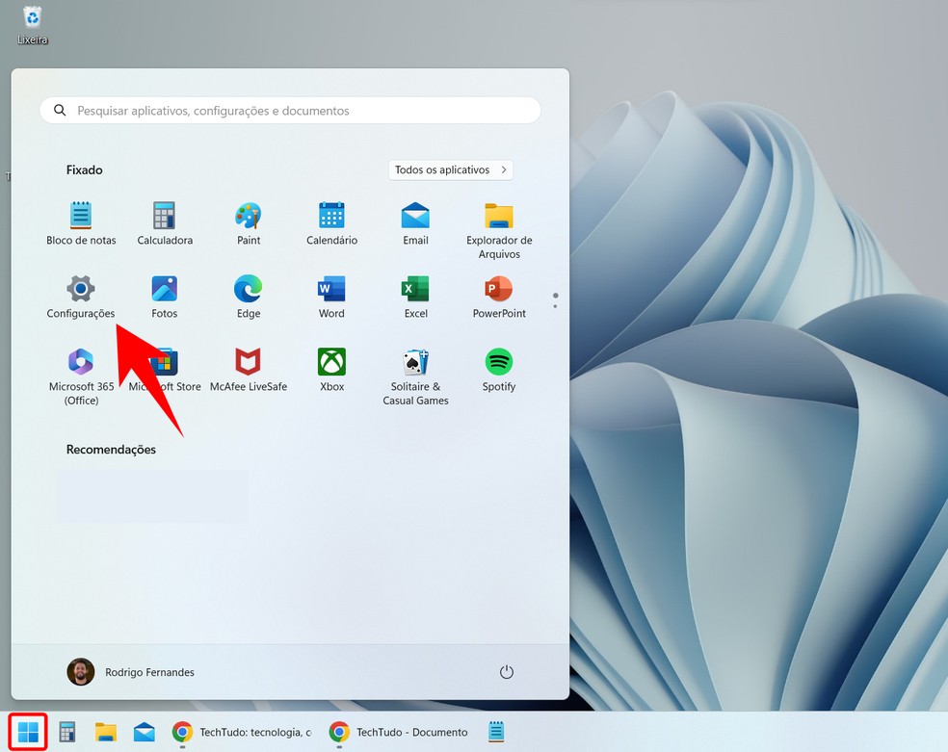The image size is (948, 752).
Task: Click the recommended item placeholder under Recomendações
Action: (152, 497)
